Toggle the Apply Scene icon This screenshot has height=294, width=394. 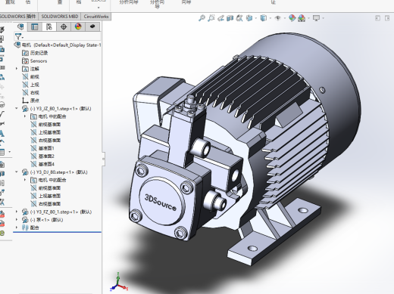(x=302, y=18)
